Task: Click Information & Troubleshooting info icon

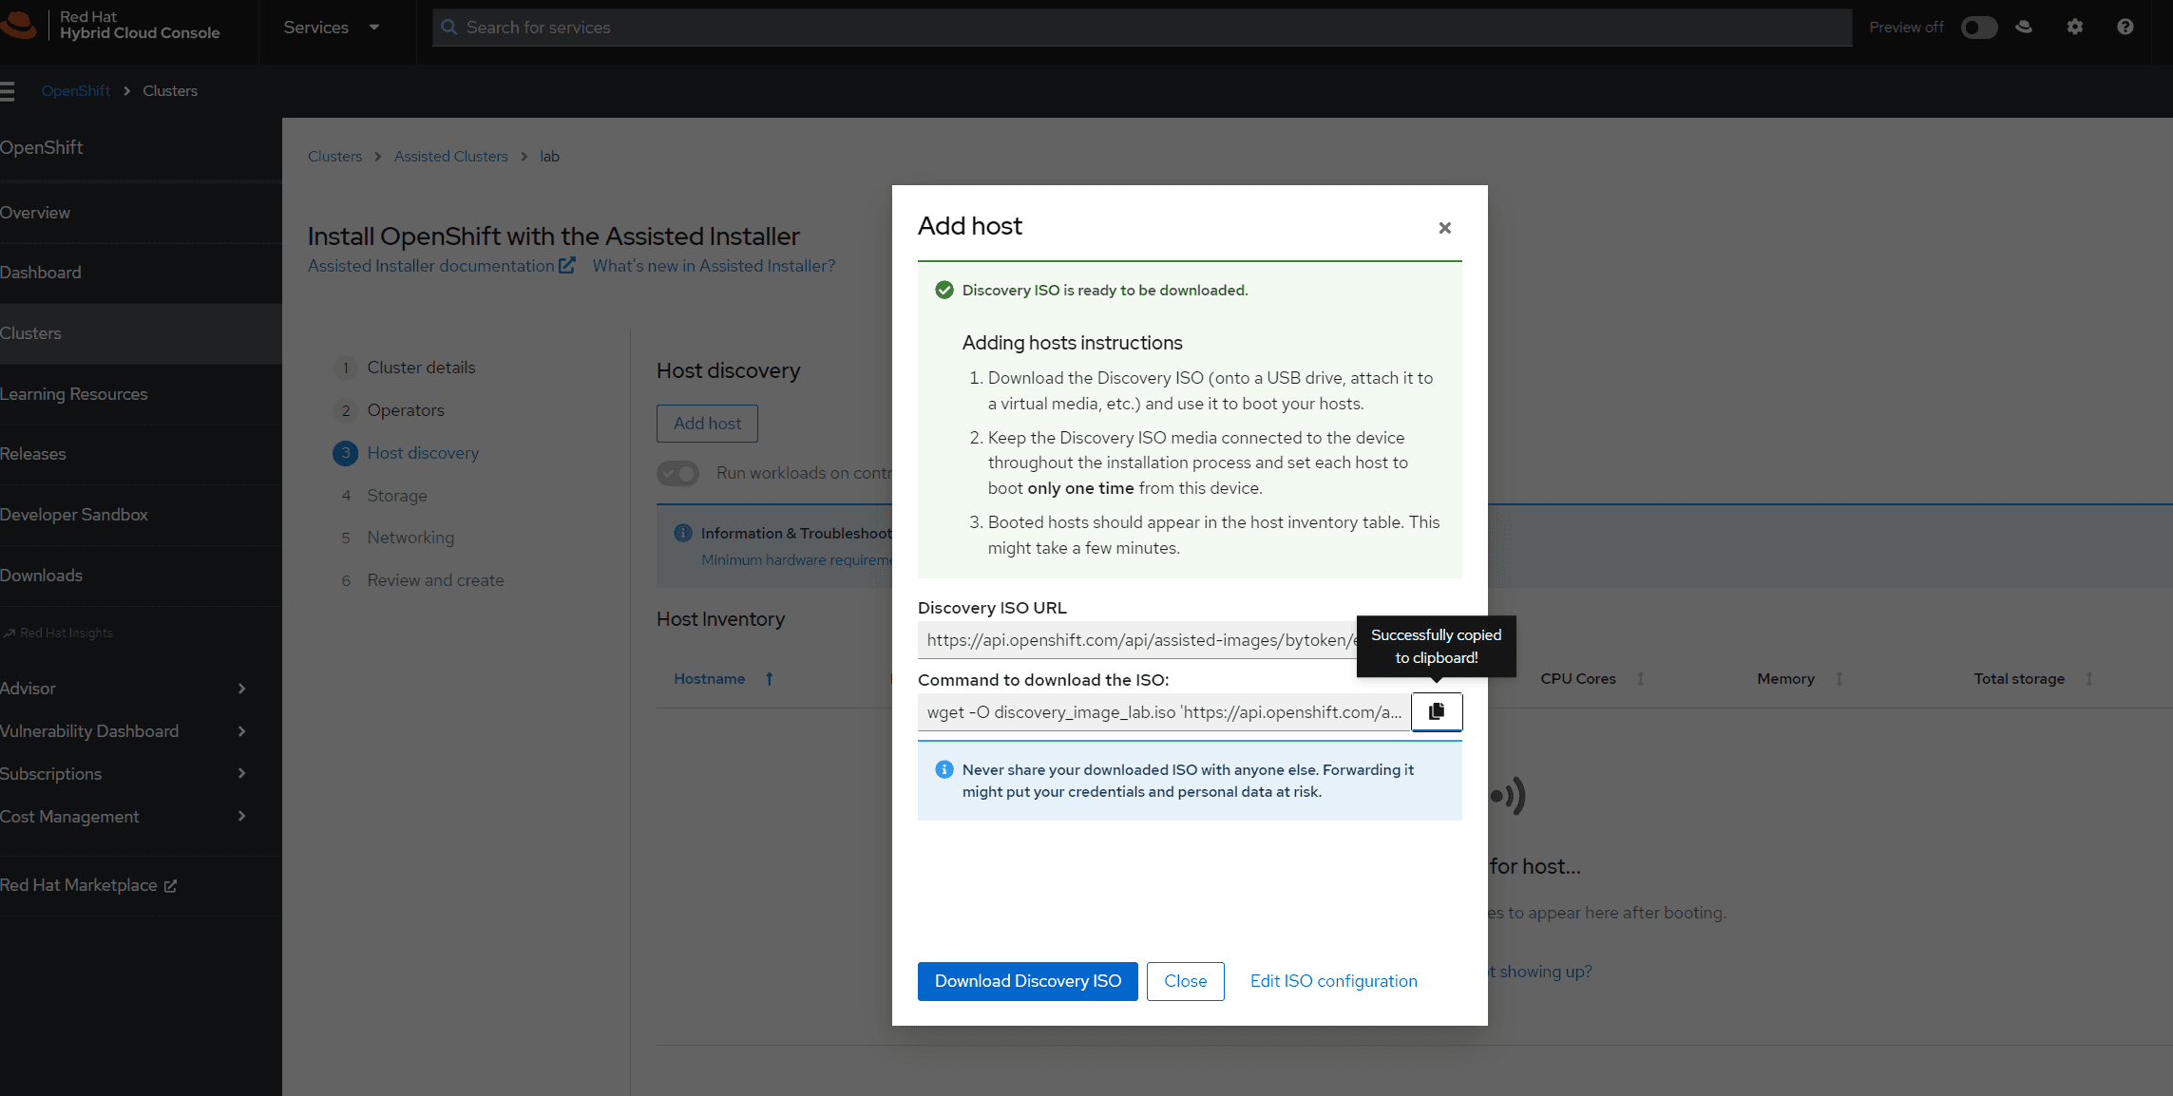Action: [x=682, y=533]
